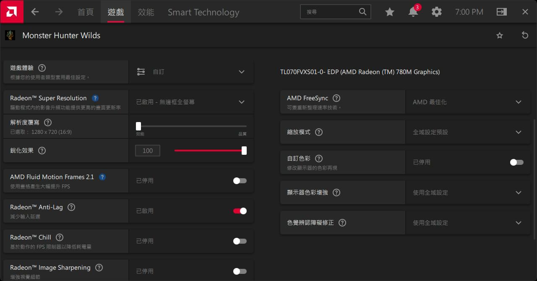Image resolution: width=537 pixels, height=281 pixels.
Task: Switch to 遊戲 tab
Action: (x=116, y=12)
